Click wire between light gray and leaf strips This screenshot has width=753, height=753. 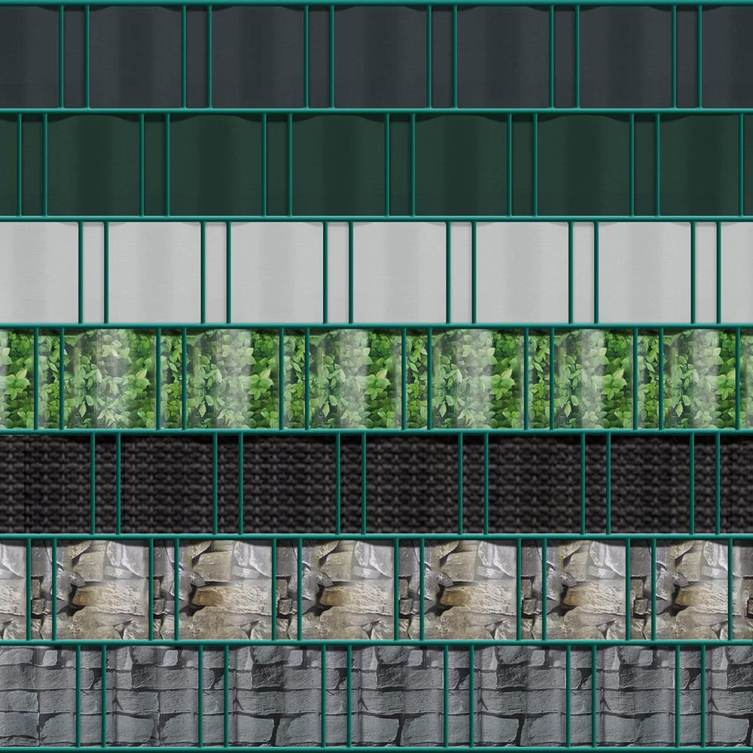click(x=376, y=325)
